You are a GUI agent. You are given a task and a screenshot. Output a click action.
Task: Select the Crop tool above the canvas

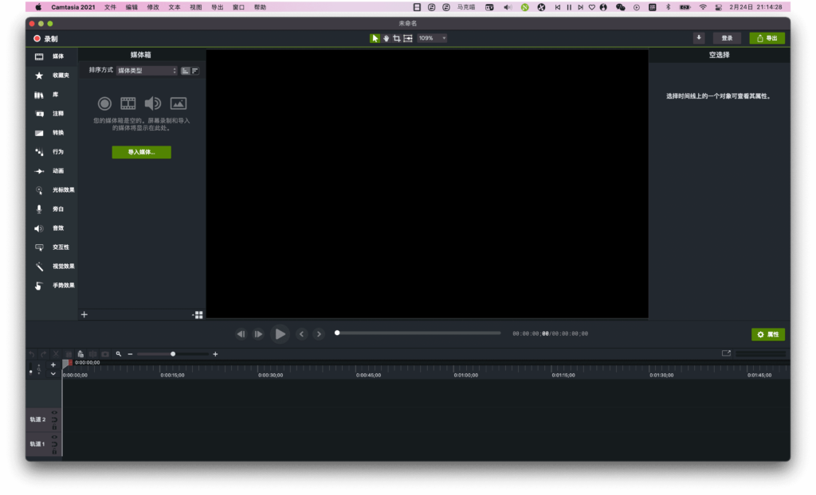(x=397, y=37)
